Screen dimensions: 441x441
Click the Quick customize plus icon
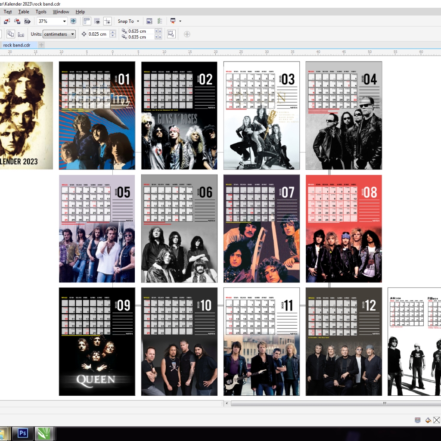pyautogui.click(x=187, y=34)
